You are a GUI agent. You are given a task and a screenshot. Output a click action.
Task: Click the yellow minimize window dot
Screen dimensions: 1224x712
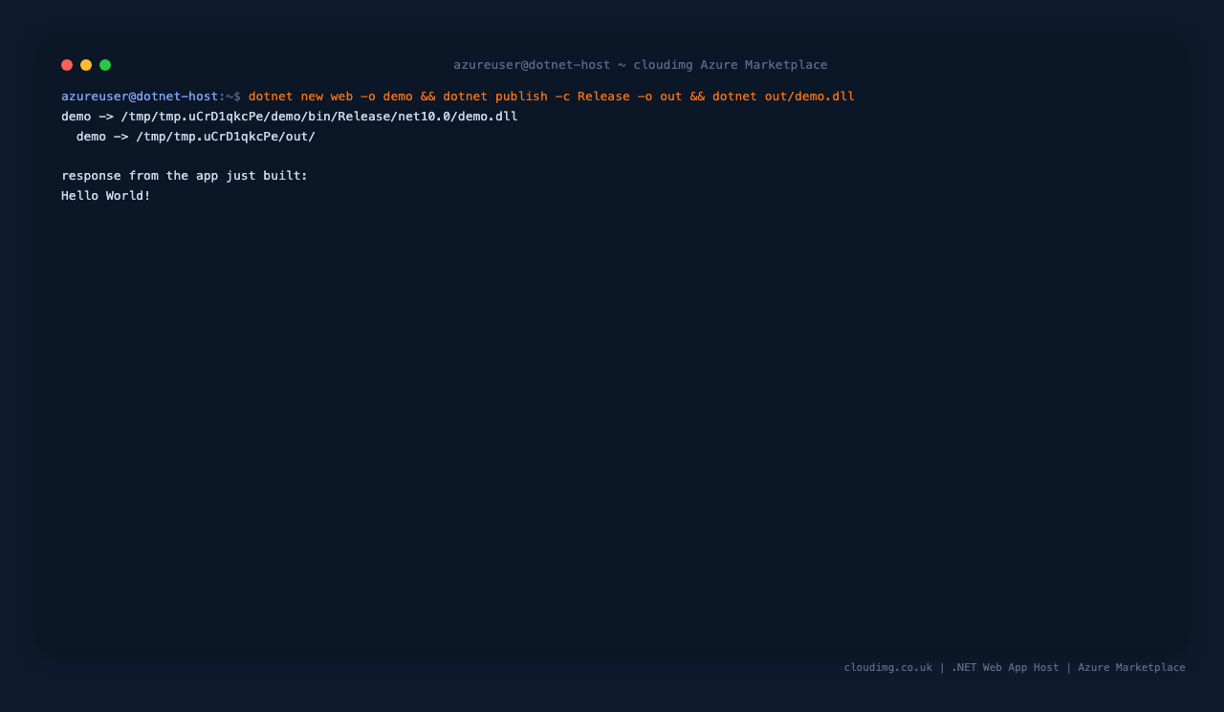tap(86, 65)
